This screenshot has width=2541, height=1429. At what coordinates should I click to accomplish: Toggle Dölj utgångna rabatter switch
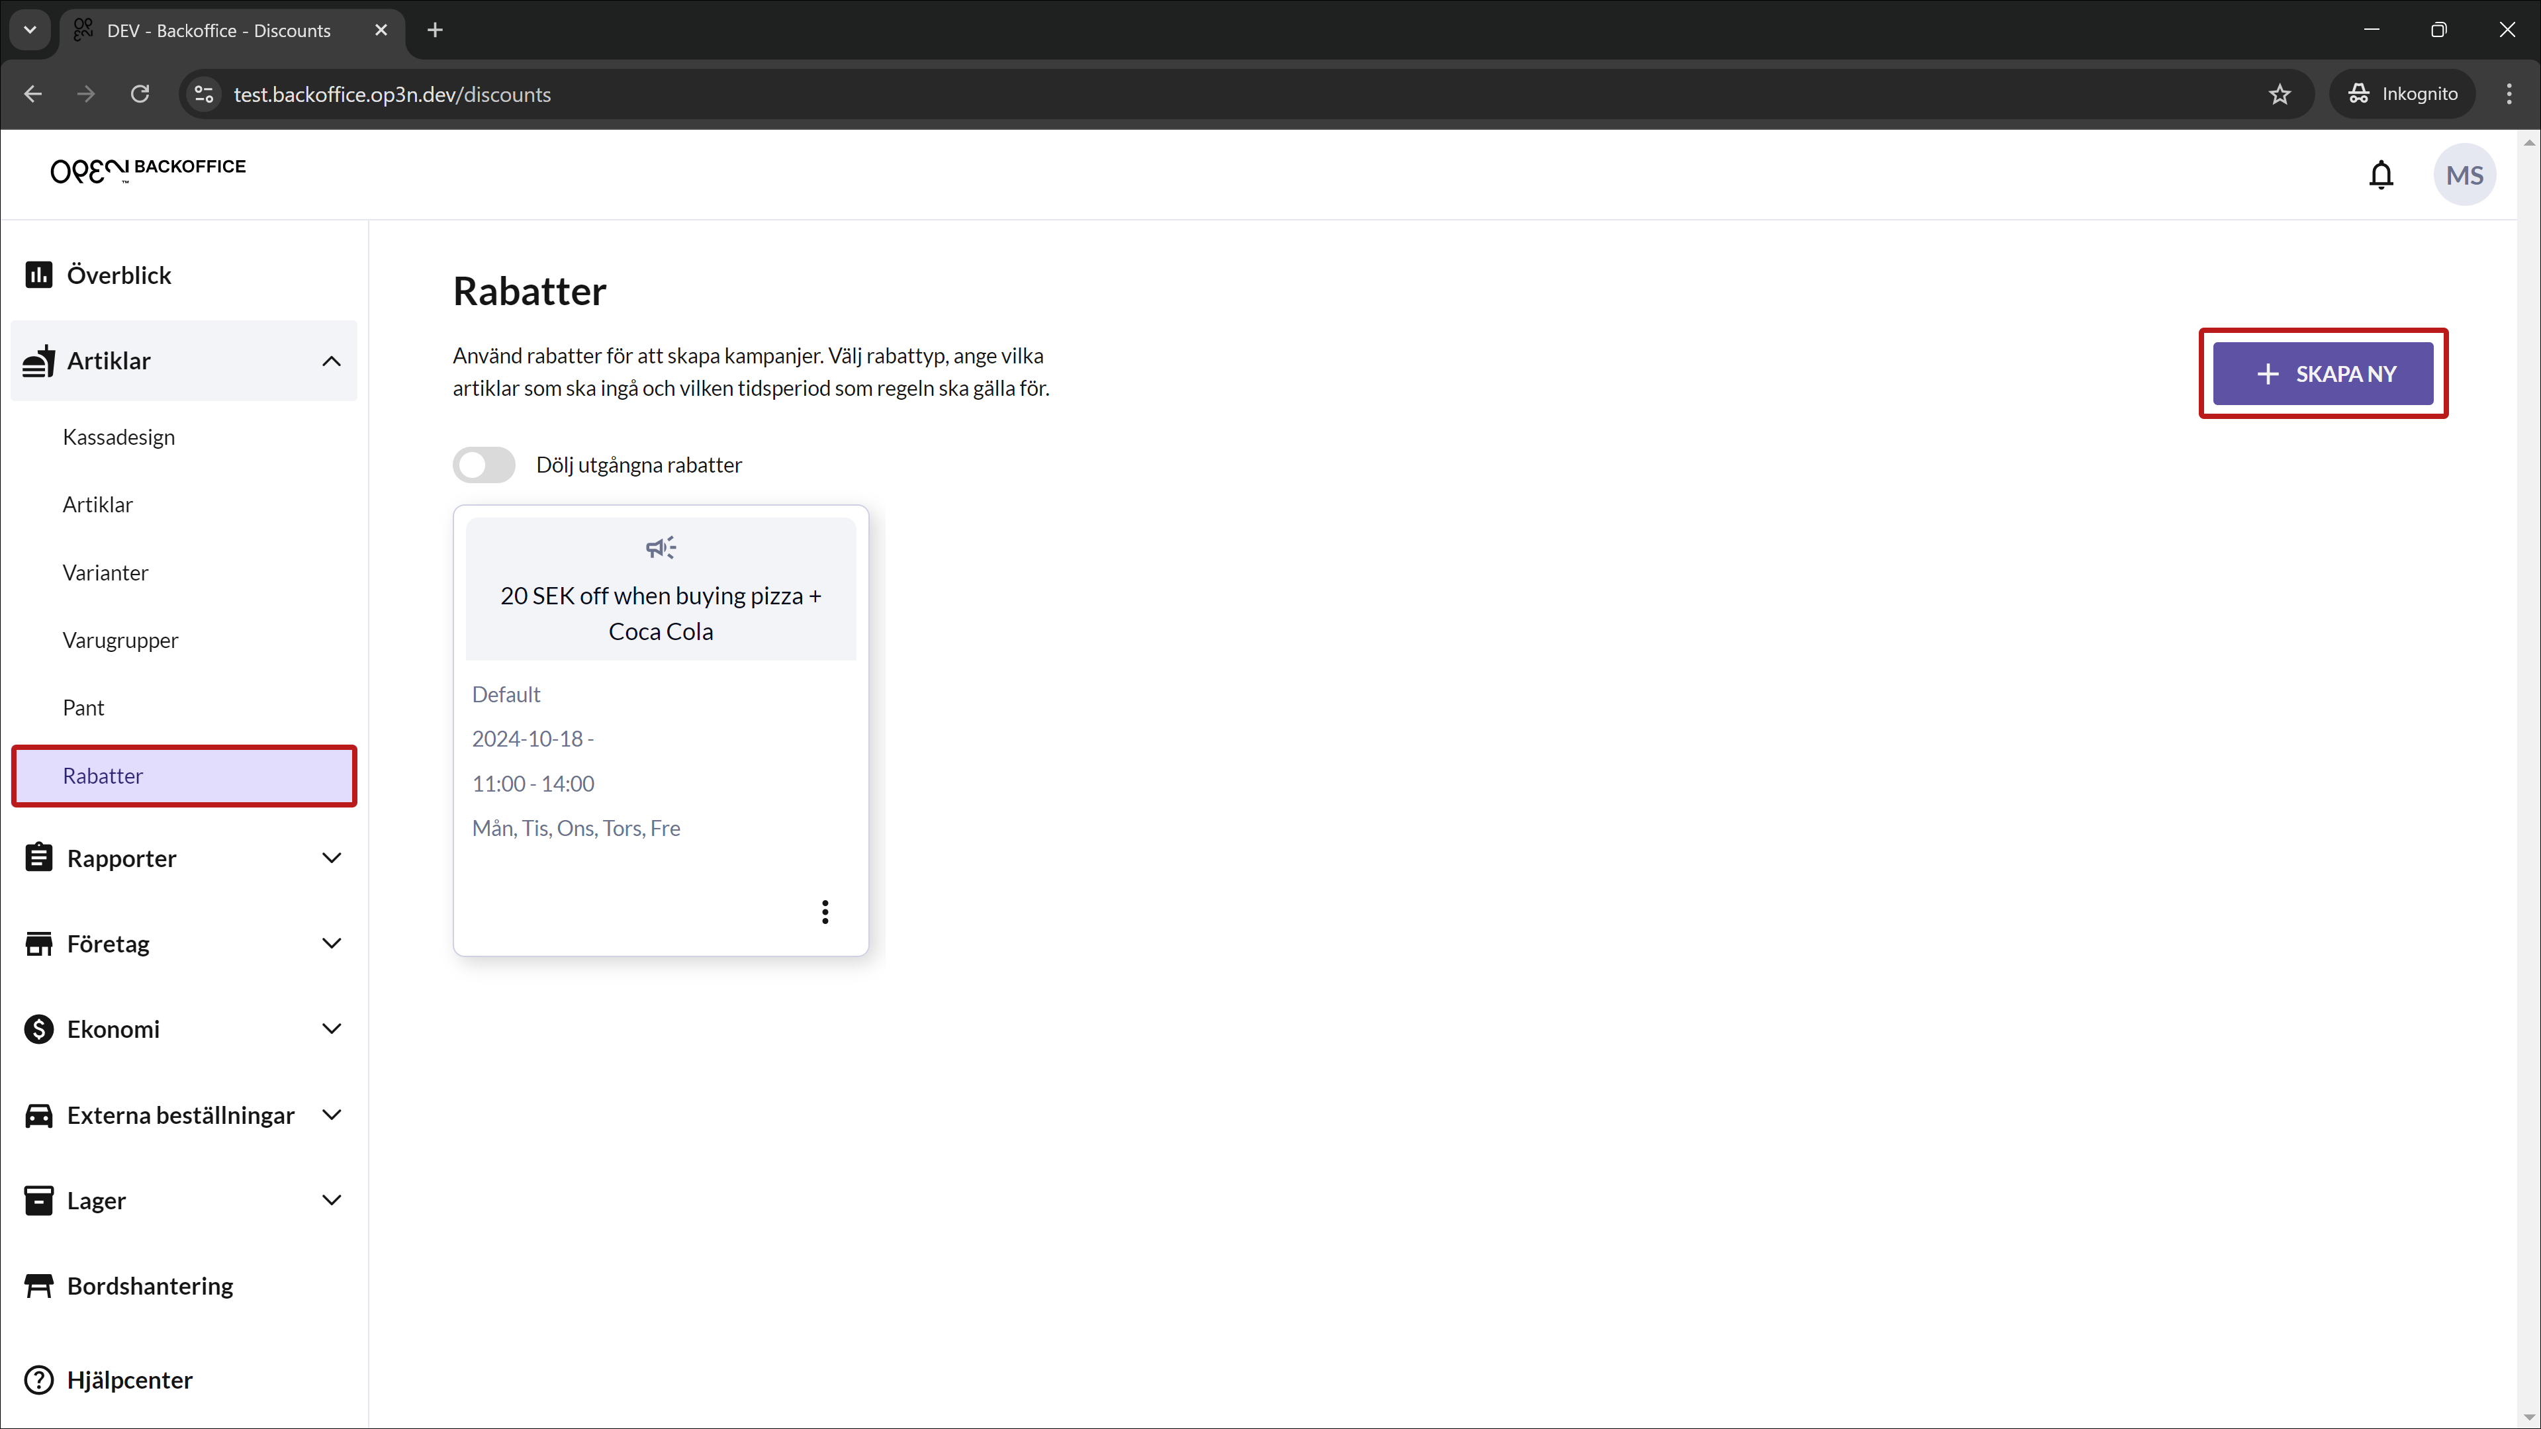483,465
